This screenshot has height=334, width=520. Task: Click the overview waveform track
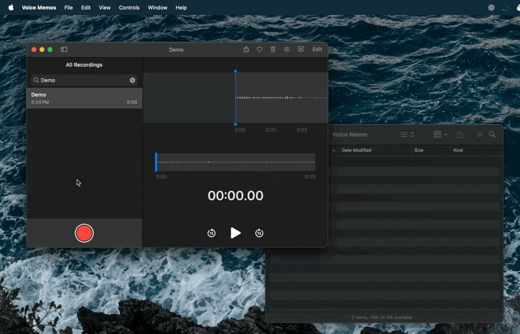[x=235, y=162]
